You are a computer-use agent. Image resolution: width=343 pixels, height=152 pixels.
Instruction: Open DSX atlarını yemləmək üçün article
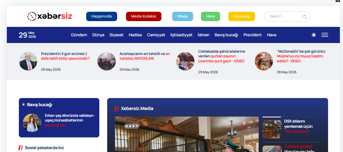(298, 126)
